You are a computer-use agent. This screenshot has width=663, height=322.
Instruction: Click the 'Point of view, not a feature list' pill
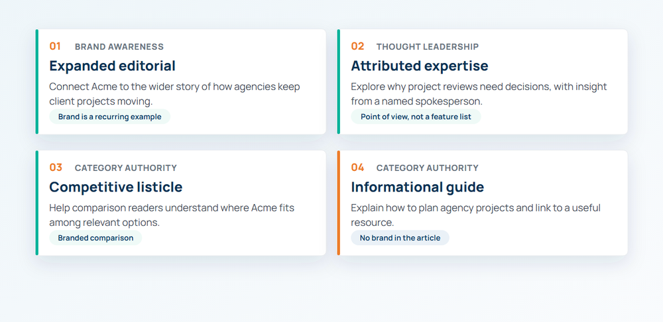click(416, 117)
